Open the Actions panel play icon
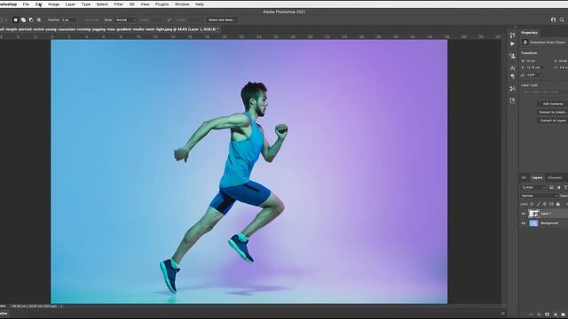This screenshot has width=568, height=319. point(512,44)
